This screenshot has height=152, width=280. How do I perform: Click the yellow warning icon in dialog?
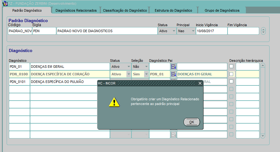pos(114,102)
